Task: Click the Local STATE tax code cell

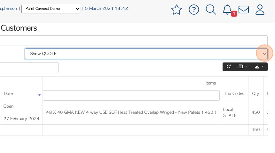Action: click(234, 113)
